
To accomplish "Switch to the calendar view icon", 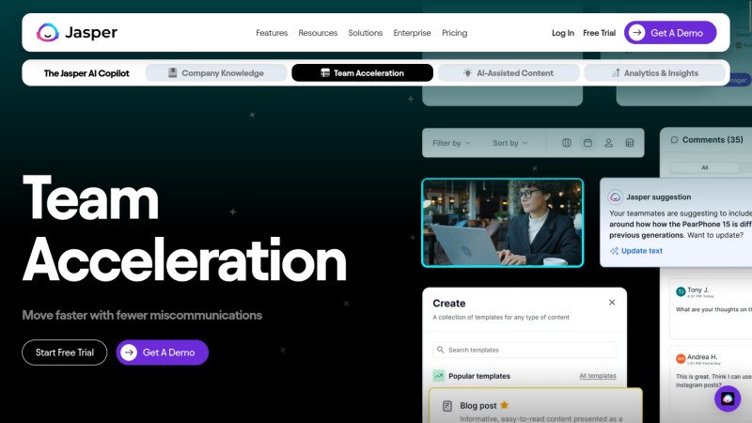I will pos(587,143).
